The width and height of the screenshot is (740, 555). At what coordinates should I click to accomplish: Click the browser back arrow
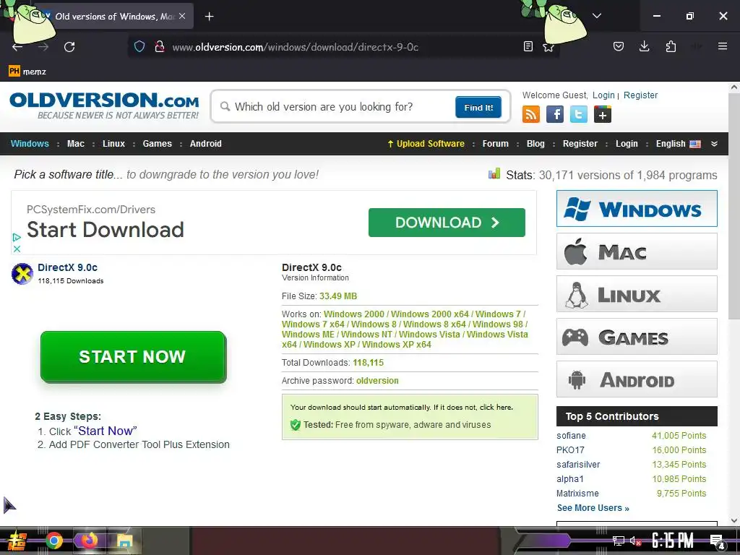pos(17,47)
